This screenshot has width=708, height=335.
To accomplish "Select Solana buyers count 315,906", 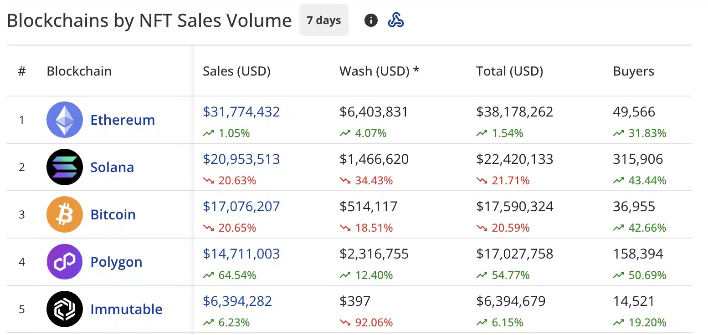I will [638, 159].
